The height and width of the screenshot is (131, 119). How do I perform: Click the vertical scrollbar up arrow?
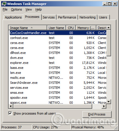pos(109,28)
